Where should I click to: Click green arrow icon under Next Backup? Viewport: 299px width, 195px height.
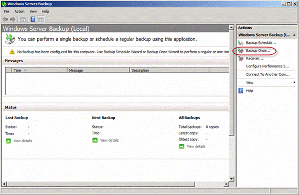pos(95,140)
